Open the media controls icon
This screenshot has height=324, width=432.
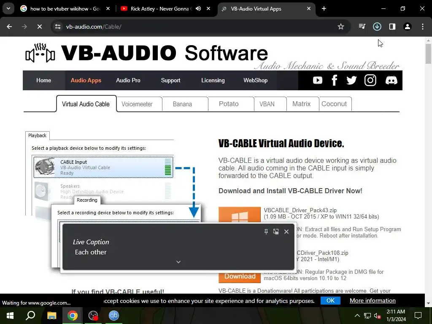click(362, 27)
